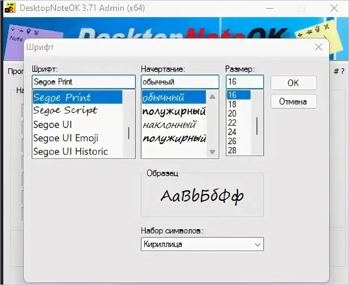Select Segoe Script font

coord(77,111)
